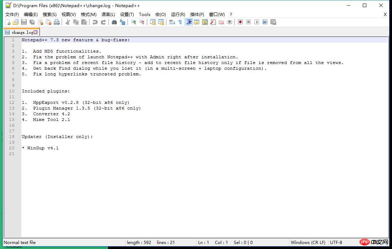Click 'Ln : 1' status bar entry

203,243
